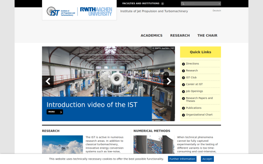Switch language to Deutsch

pyautogui.click(x=217, y=10)
